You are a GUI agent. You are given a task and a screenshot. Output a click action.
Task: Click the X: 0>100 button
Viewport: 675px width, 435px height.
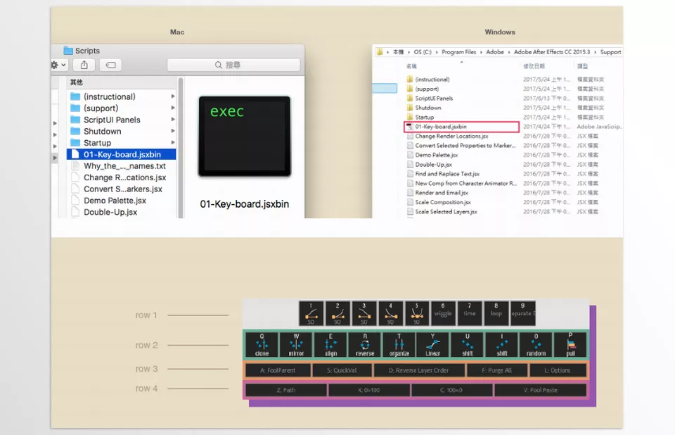pyautogui.click(x=369, y=390)
